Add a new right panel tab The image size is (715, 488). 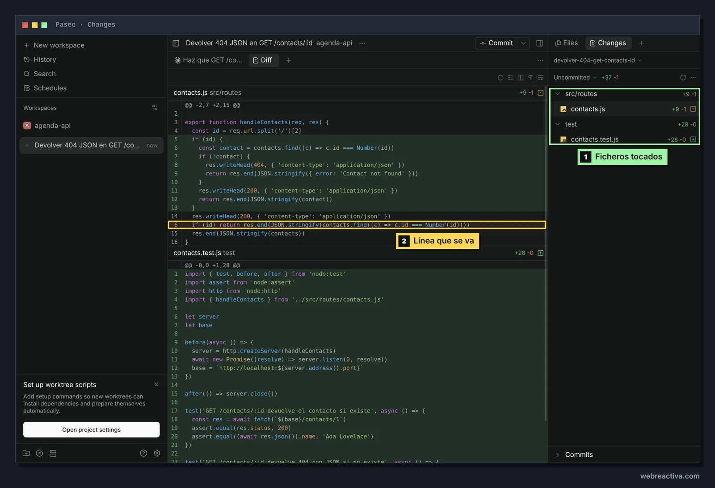(641, 43)
